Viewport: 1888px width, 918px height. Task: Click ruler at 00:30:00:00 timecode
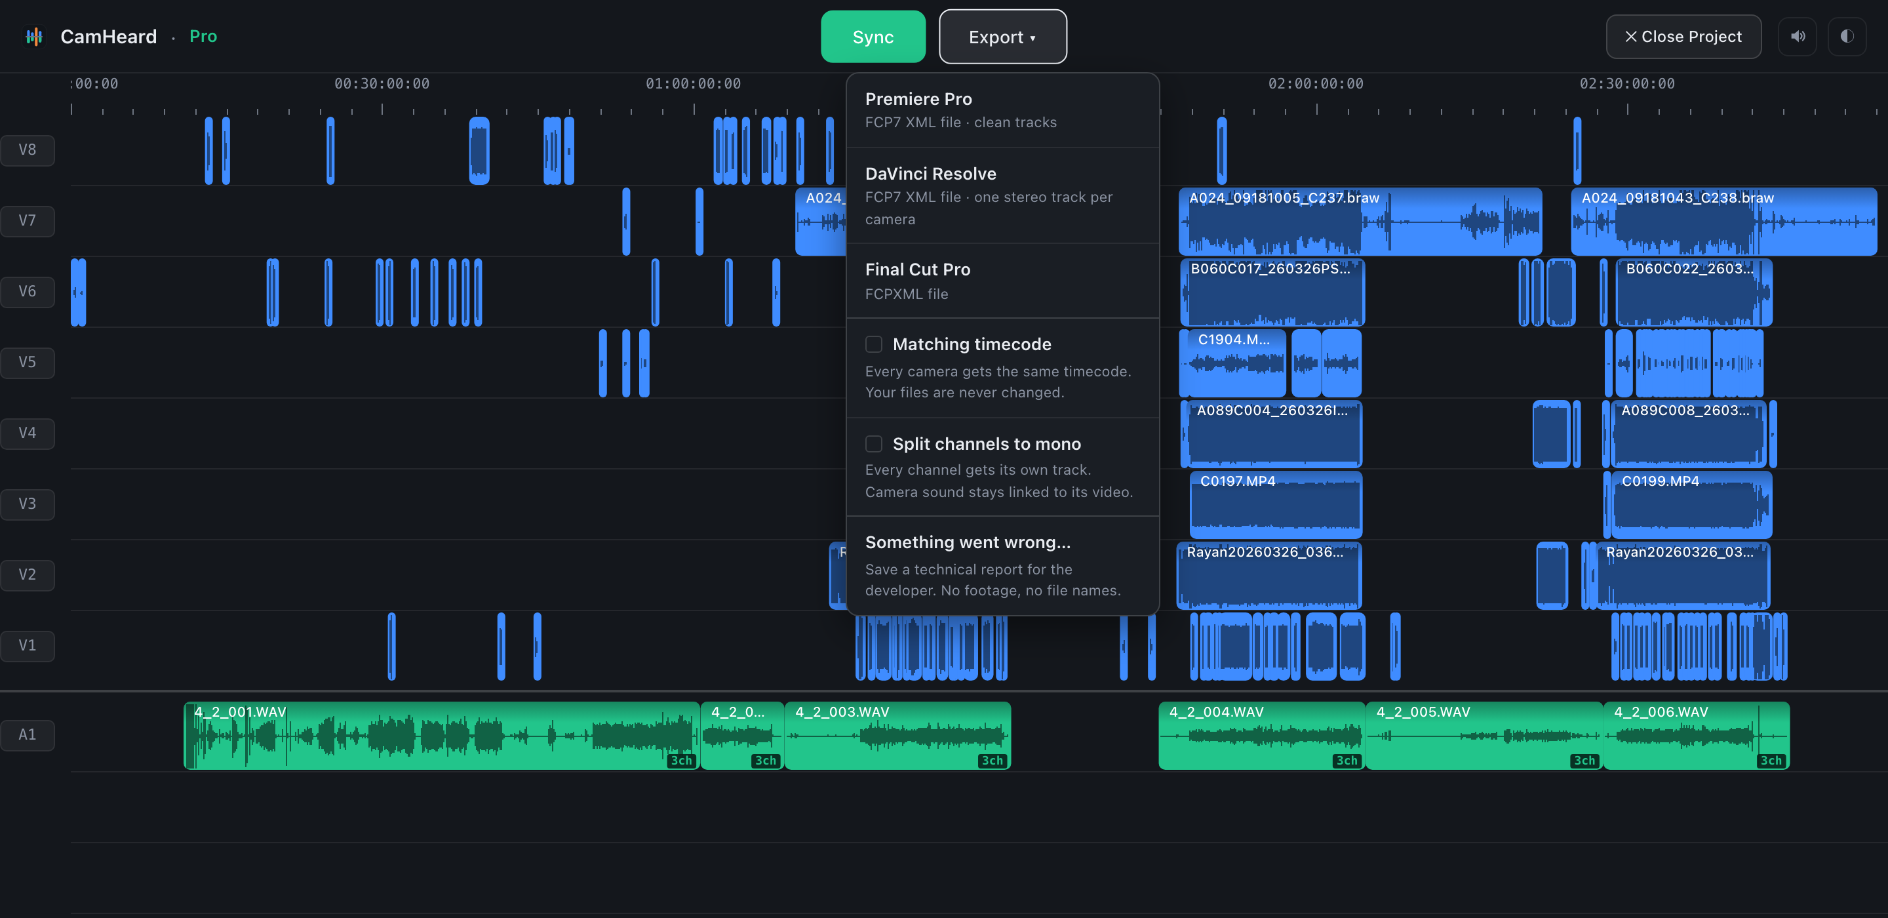tap(382, 83)
